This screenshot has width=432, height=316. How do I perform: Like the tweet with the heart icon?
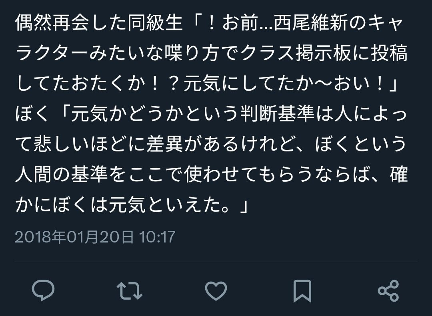click(216, 290)
